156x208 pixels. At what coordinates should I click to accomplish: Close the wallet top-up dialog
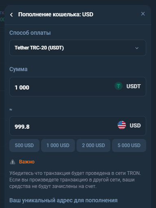point(143,14)
